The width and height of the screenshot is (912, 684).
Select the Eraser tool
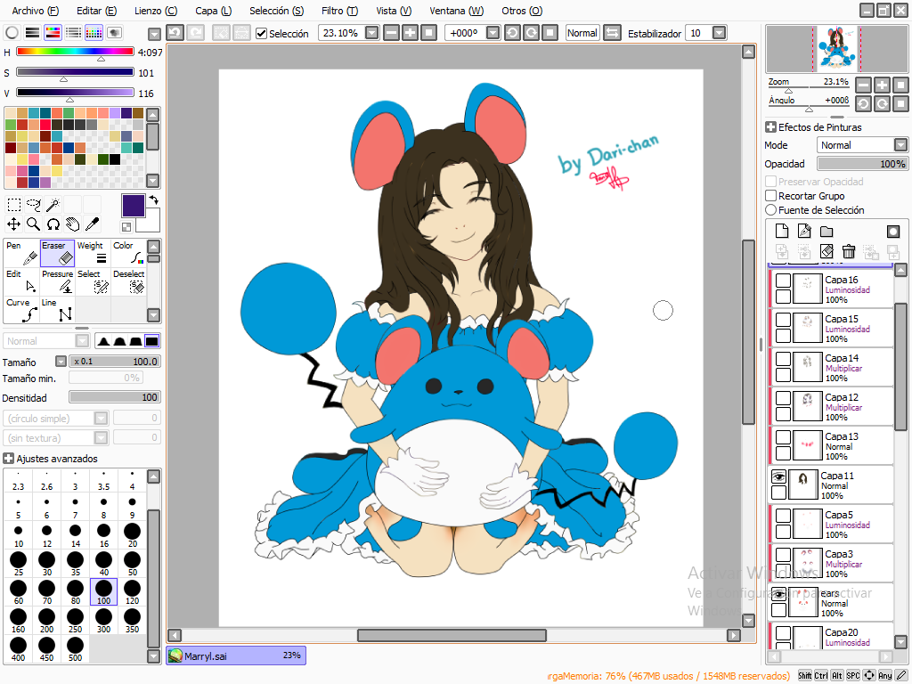[x=58, y=253]
